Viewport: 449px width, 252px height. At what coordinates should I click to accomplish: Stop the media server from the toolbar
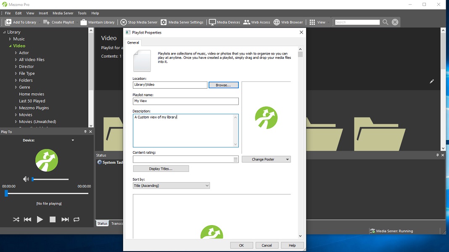(139, 22)
